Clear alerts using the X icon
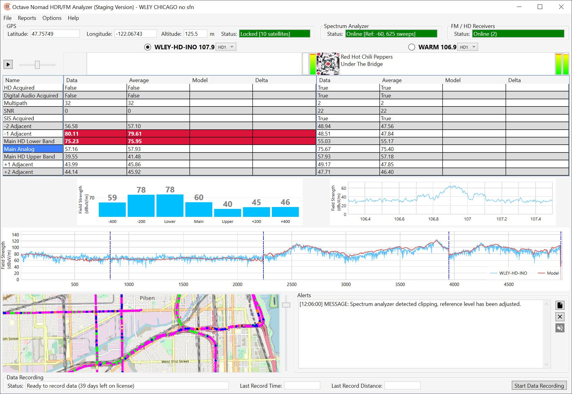 tap(560, 317)
